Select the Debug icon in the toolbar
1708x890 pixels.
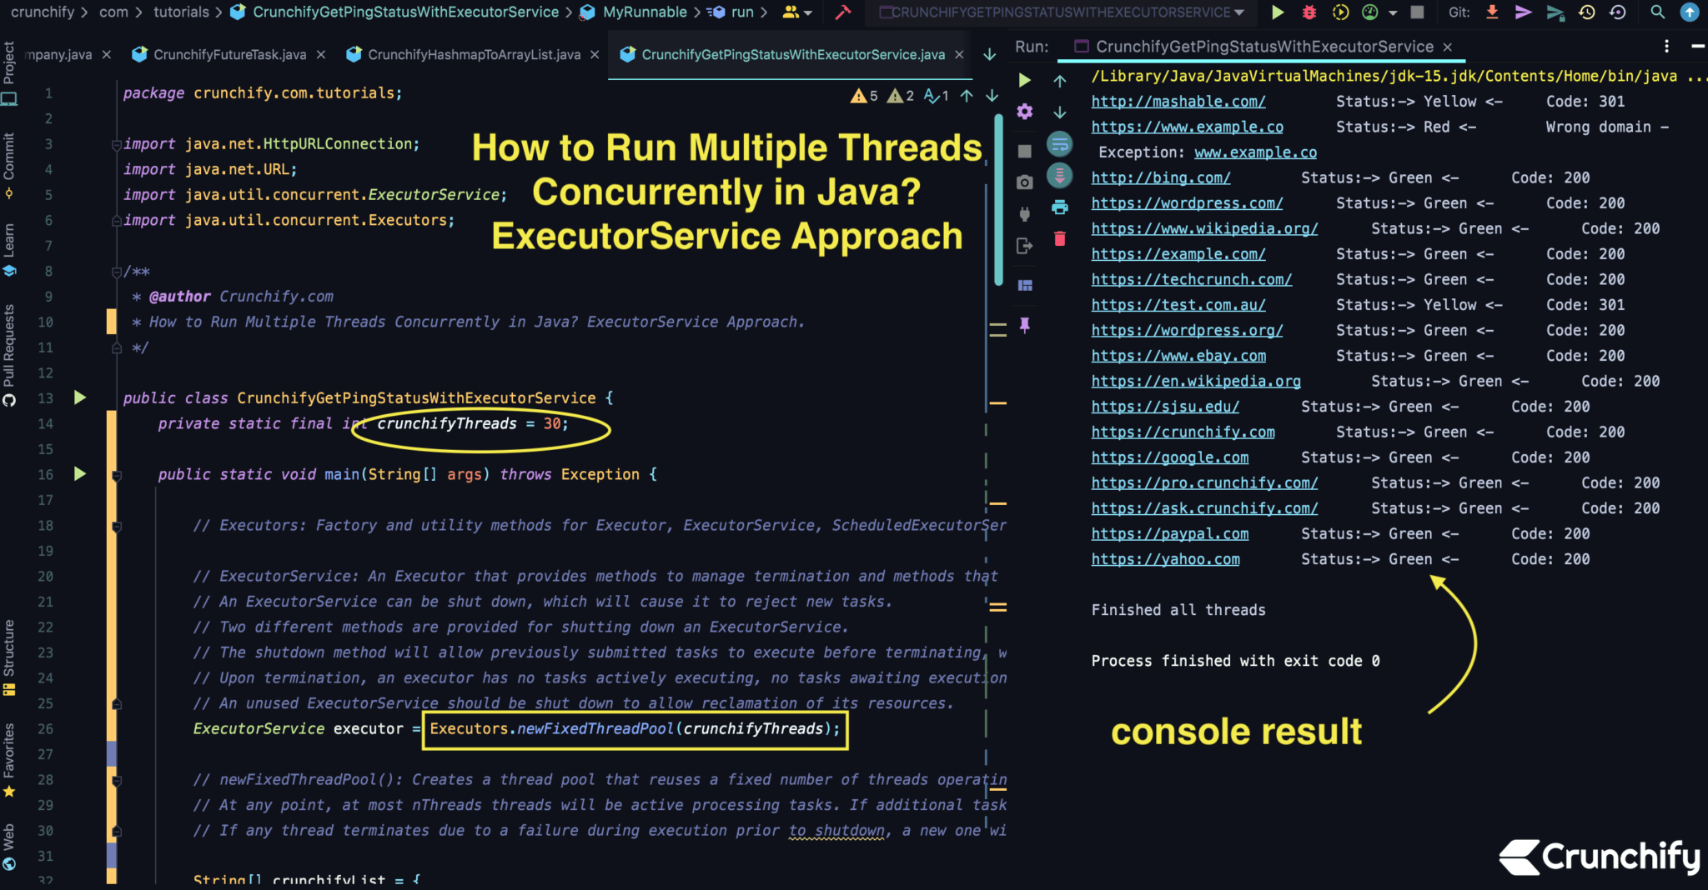tap(1309, 12)
